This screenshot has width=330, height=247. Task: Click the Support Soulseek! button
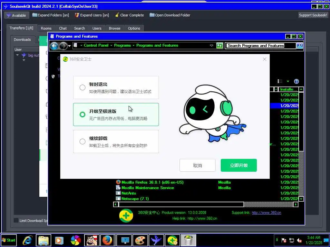tap(313, 15)
